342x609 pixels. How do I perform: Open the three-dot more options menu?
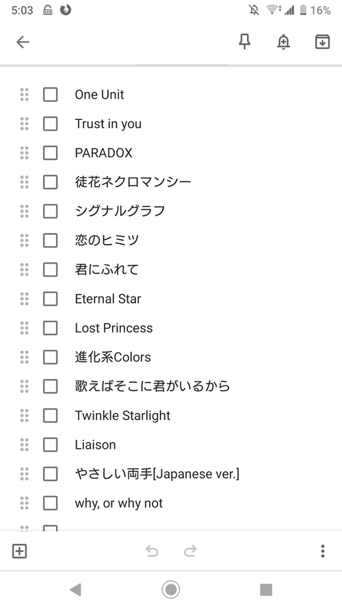pyautogui.click(x=323, y=551)
